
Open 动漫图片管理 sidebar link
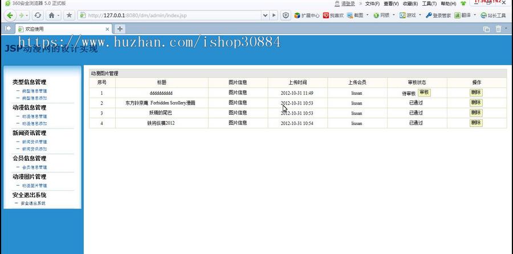point(34,185)
